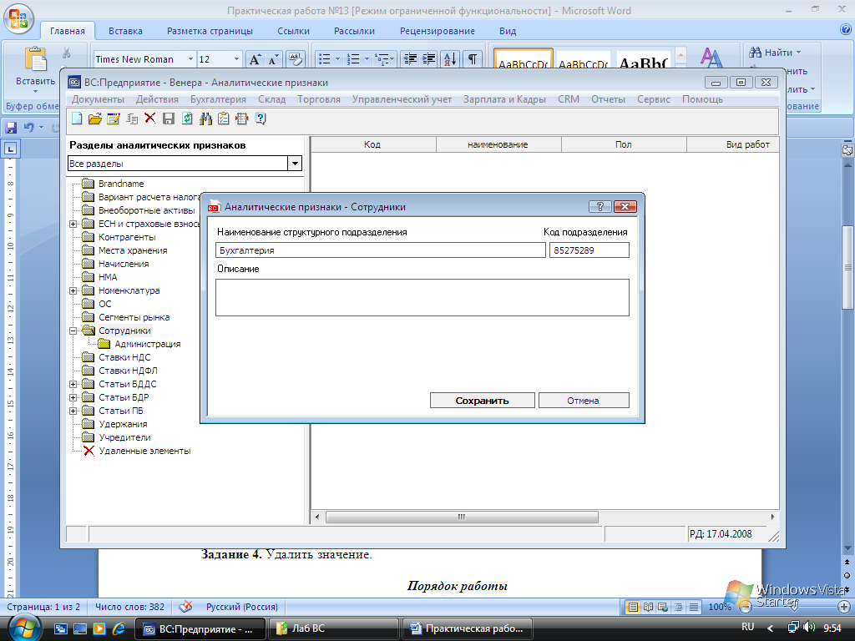Click the red X delete icon in toolbar
Screen dimensions: 855x641
click(150, 119)
